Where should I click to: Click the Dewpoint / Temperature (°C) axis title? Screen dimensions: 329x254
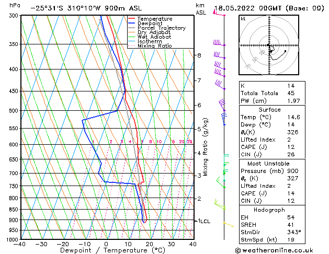[112, 250]
